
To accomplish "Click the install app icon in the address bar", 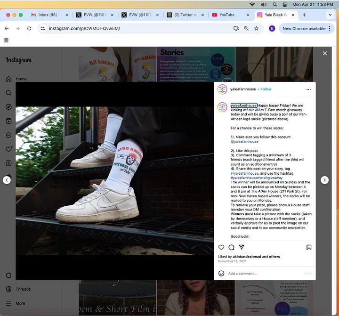I will (236, 28).
